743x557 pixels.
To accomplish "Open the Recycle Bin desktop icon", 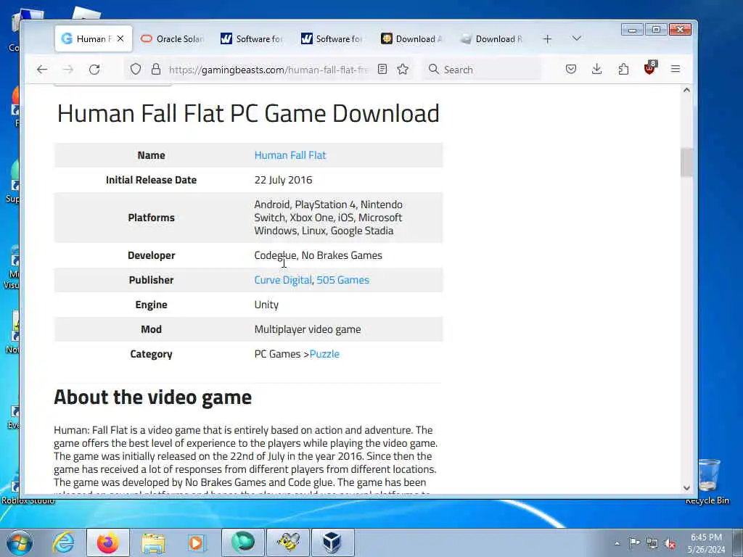I will [707, 481].
